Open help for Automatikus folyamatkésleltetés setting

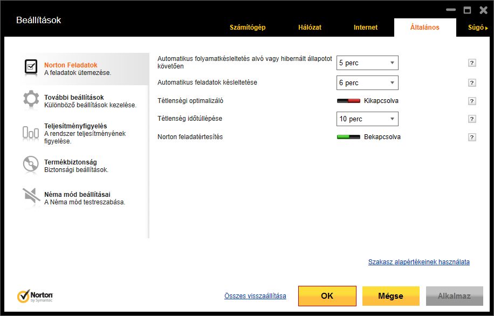(x=472, y=63)
